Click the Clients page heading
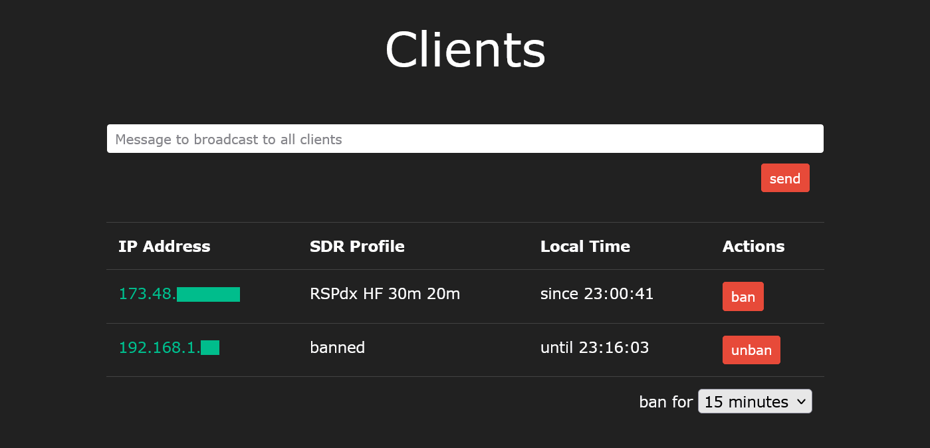This screenshot has height=448, width=930. click(465, 50)
